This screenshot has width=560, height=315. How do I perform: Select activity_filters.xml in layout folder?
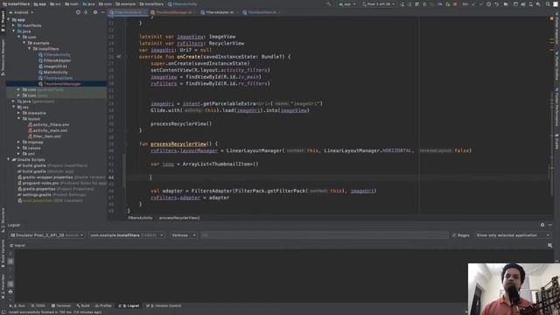pos(51,124)
